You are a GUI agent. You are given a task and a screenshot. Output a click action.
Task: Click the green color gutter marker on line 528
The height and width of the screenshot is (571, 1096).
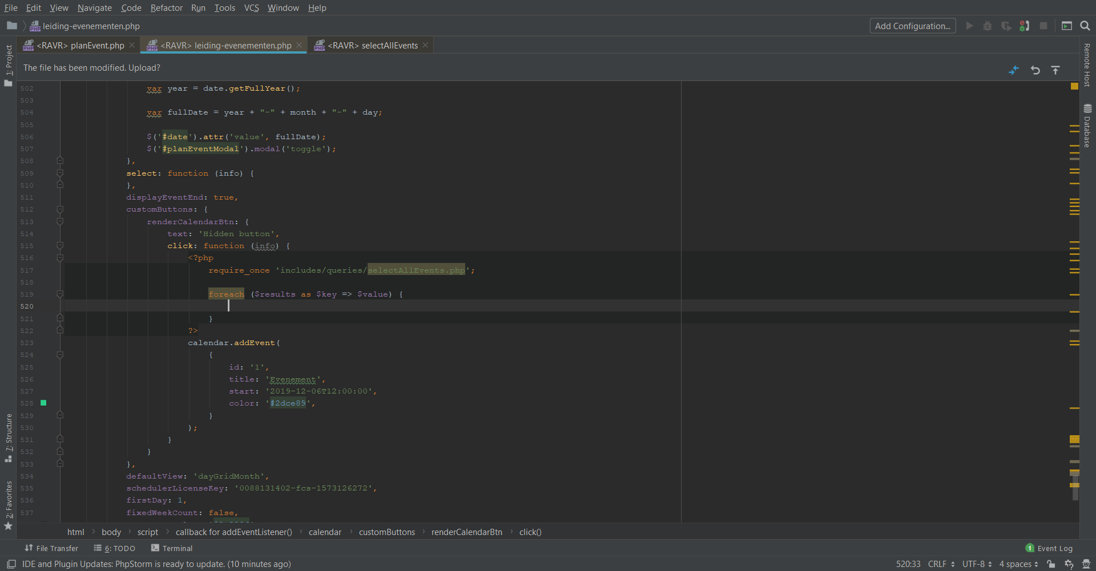(43, 403)
